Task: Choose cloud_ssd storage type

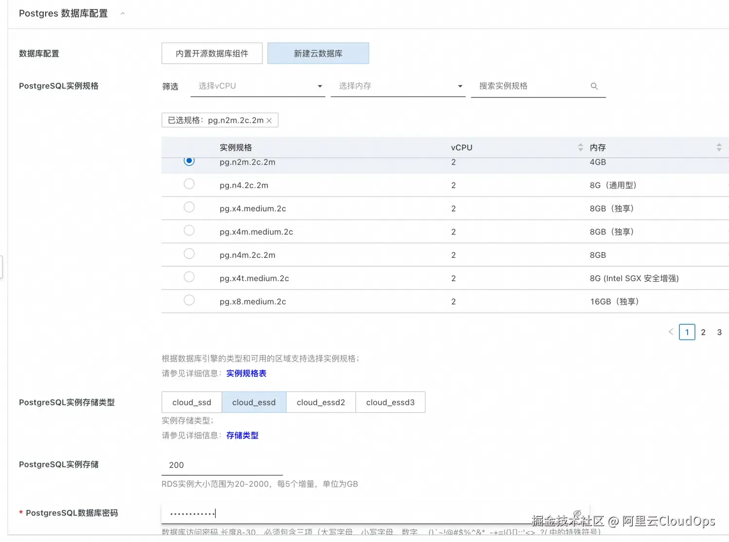Action: tap(192, 402)
